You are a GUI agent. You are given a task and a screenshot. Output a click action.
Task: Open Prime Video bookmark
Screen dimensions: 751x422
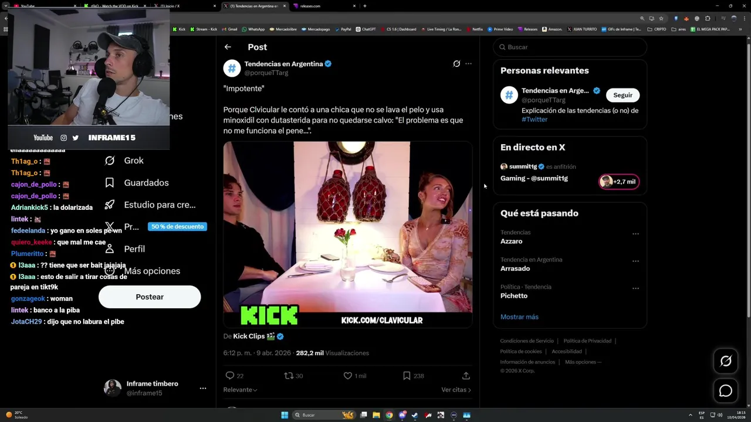coord(500,29)
